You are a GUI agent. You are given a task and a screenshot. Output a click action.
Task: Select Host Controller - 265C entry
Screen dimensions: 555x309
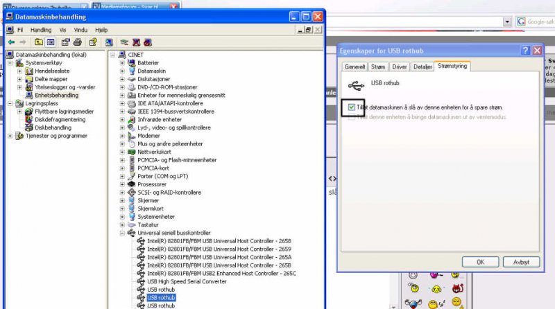click(x=221, y=273)
